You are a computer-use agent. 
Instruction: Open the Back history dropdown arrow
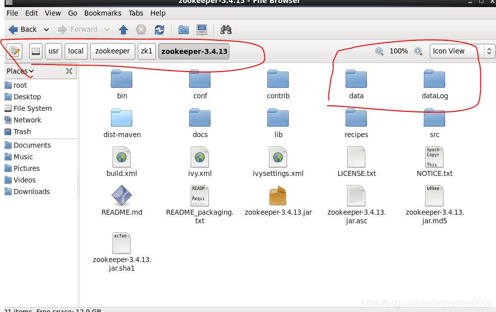click(46, 30)
